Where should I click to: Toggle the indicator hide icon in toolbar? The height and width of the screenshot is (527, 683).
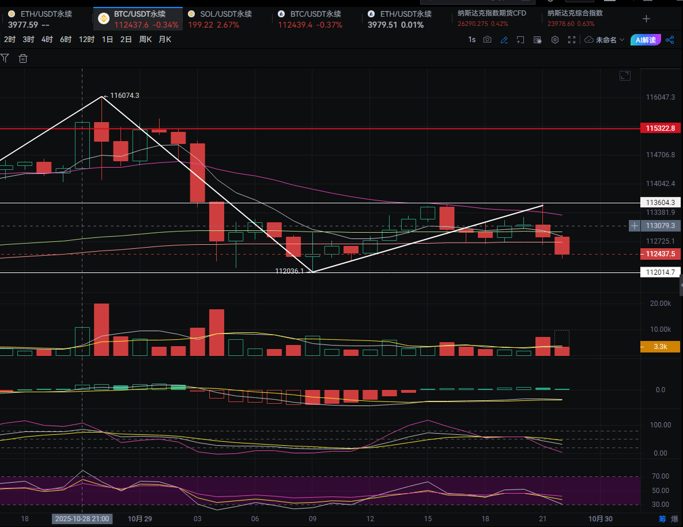(x=538, y=40)
